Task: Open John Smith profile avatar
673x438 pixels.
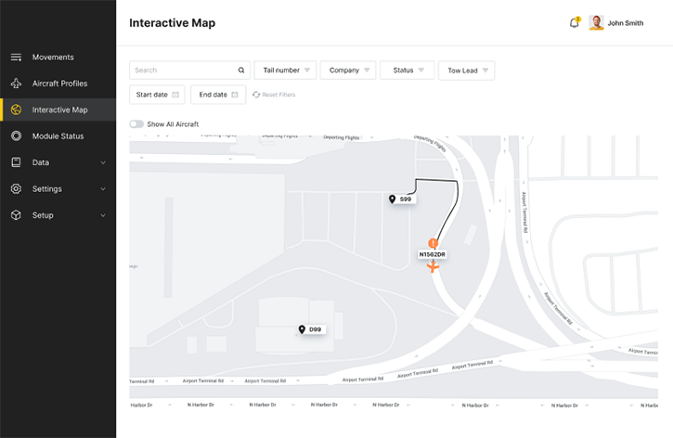Action: [596, 23]
